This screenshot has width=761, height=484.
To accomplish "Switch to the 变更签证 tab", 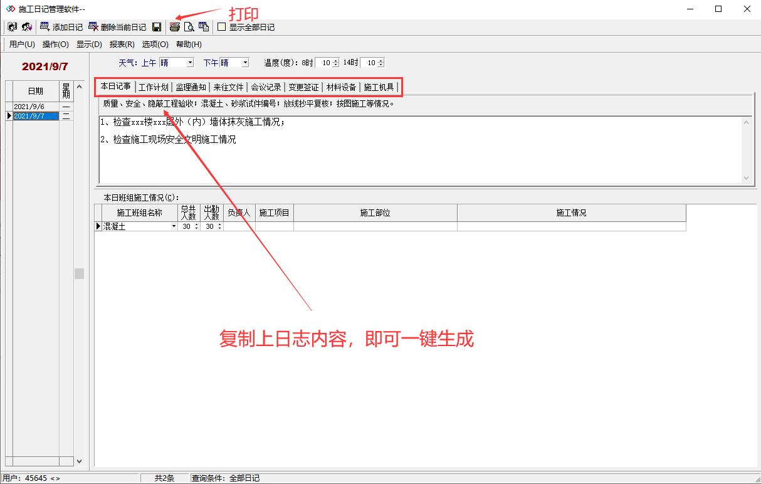I will pyautogui.click(x=303, y=87).
